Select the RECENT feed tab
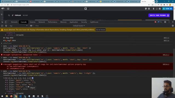Image resolution: width=175 pixels, height=98 pixels. [25, 15]
